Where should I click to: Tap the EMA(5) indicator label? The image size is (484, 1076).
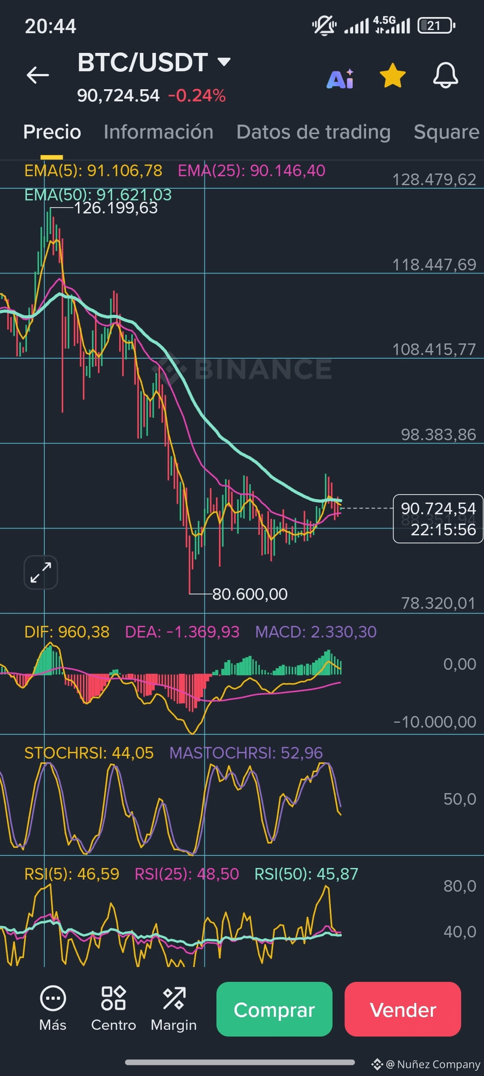93,171
